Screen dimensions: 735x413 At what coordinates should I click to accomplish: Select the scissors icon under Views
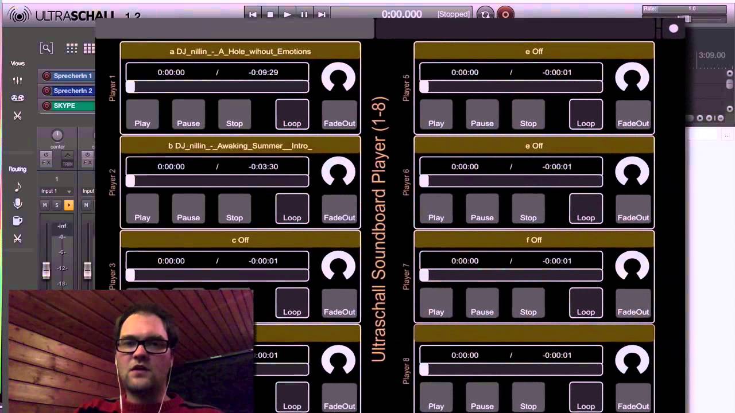(x=17, y=116)
